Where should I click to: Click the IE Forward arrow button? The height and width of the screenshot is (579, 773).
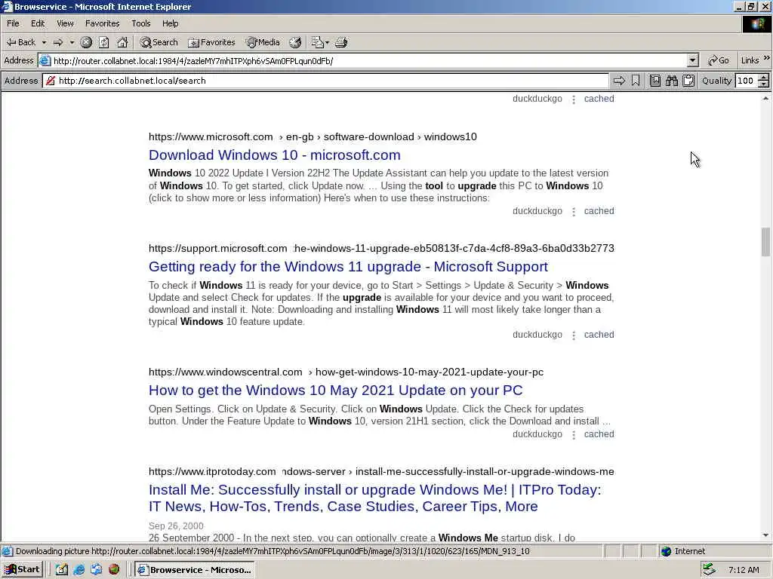58,42
